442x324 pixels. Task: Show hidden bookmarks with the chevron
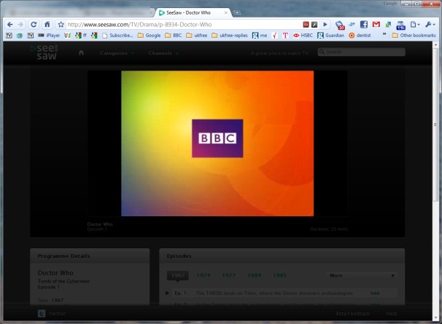tap(384, 34)
